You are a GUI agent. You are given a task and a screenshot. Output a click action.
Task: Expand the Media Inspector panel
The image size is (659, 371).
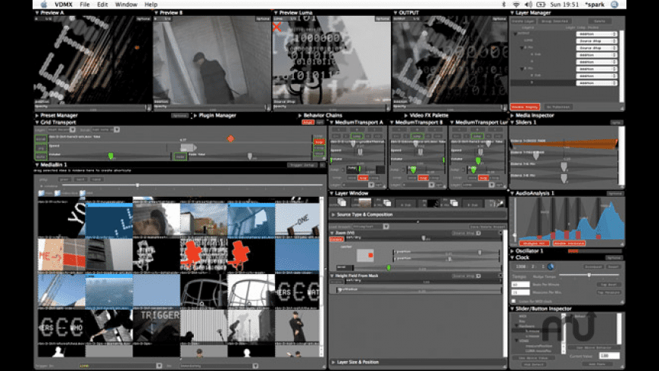pyautogui.click(x=512, y=115)
